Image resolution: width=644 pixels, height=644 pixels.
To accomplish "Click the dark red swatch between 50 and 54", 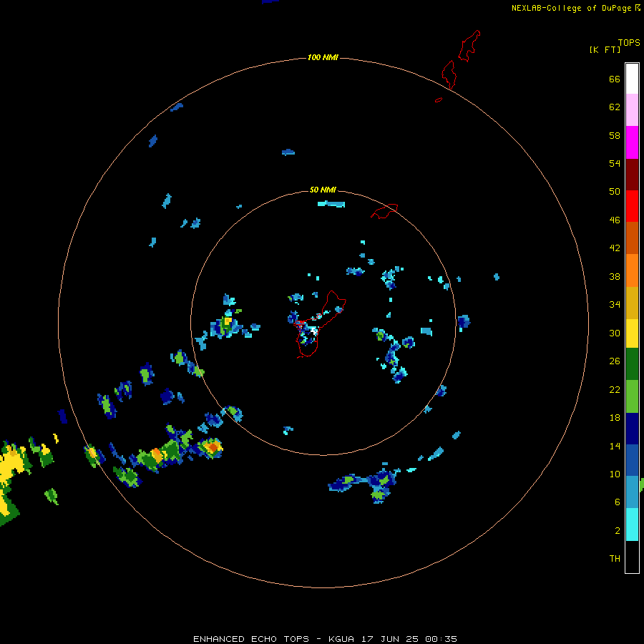I will 632,175.
